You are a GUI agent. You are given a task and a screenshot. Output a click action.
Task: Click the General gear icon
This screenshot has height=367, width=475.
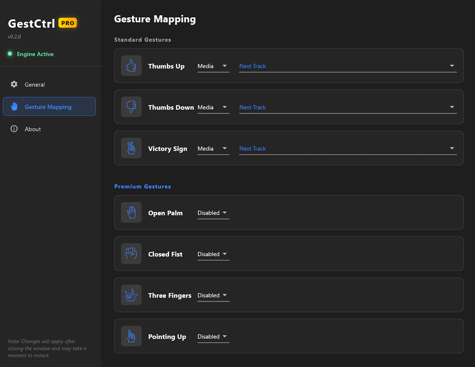(x=14, y=84)
